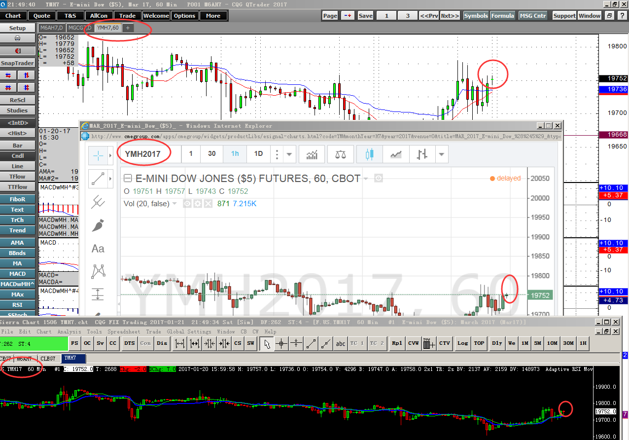The height and width of the screenshot is (440, 629).
Task: Toggle volume study visibility eye in CME chart
Action: (x=187, y=204)
